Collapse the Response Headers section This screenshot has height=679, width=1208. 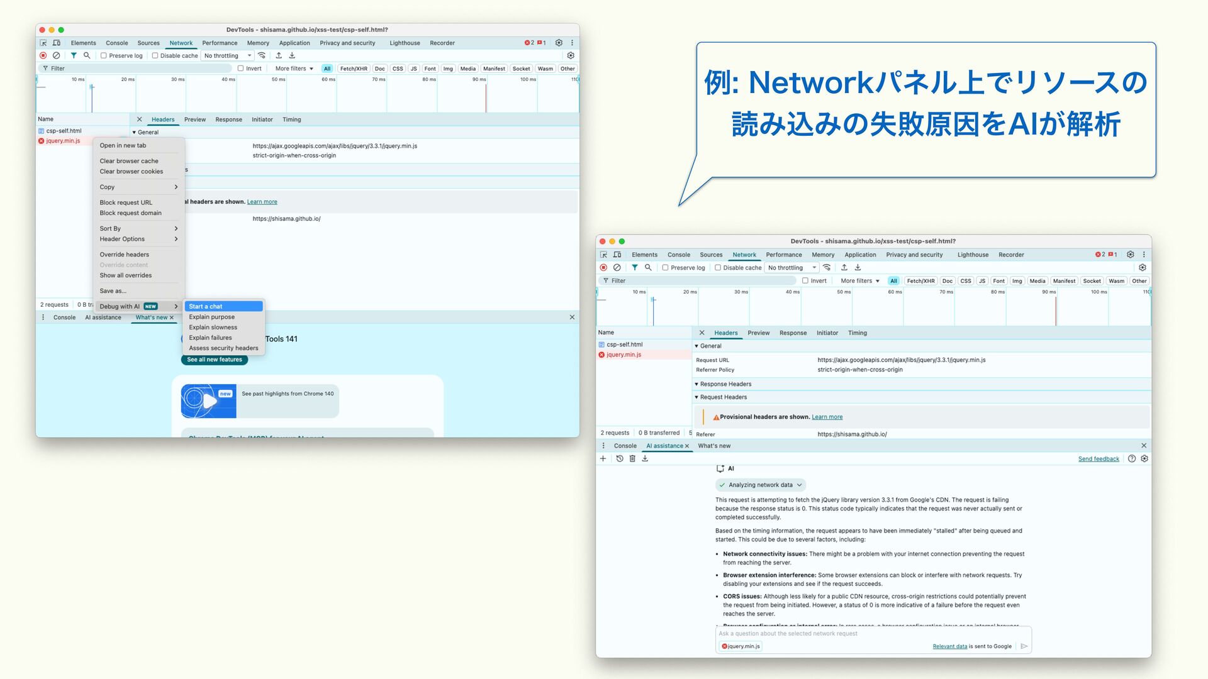pos(725,384)
